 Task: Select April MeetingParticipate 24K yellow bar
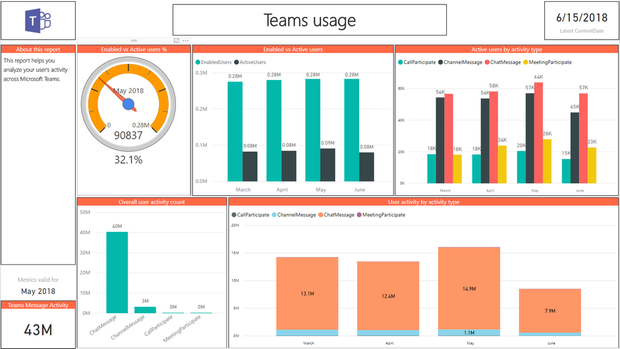[x=502, y=165]
